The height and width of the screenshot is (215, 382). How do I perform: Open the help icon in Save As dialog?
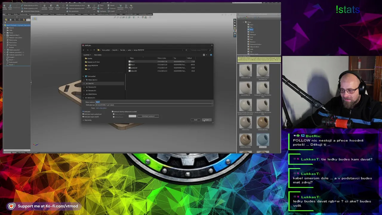click(x=211, y=55)
